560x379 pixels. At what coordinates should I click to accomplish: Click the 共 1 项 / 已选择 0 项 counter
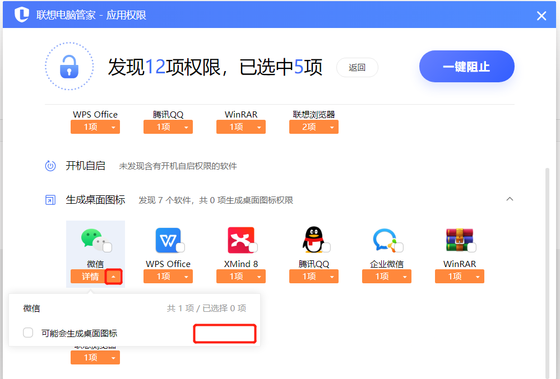(206, 308)
